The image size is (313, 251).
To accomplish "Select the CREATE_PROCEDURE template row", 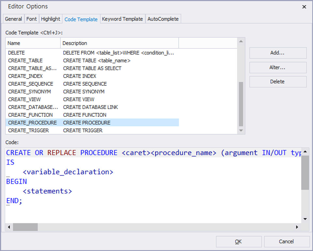I will coord(92,123).
